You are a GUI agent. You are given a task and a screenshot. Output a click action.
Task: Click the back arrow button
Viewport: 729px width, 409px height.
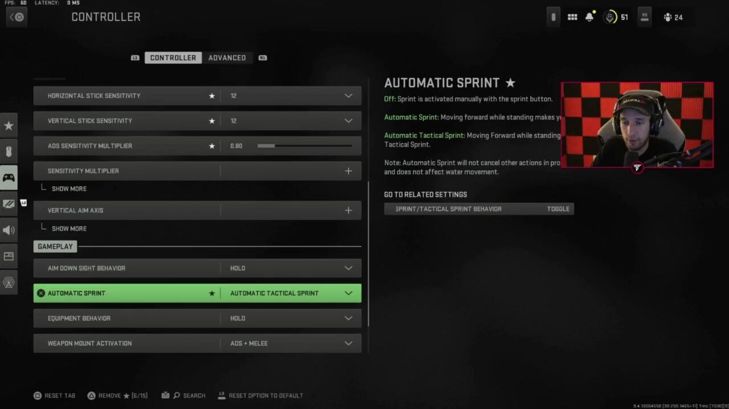[x=17, y=17]
